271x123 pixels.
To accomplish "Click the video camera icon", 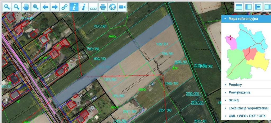I will [122, 7].
